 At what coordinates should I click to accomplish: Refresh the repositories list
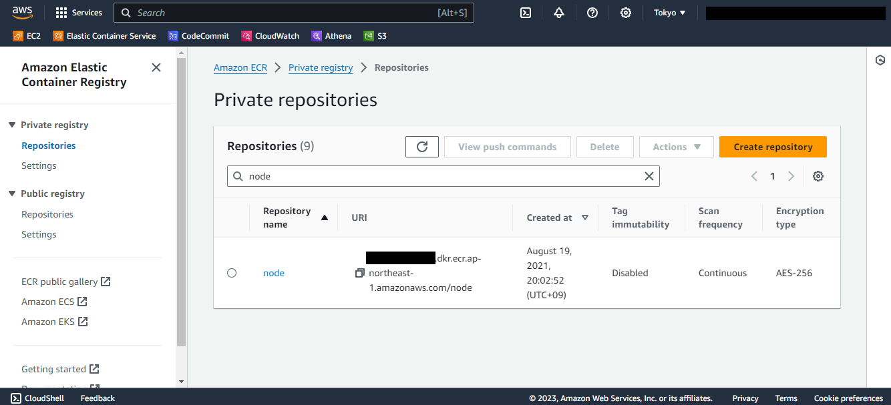tap(422, 147)
